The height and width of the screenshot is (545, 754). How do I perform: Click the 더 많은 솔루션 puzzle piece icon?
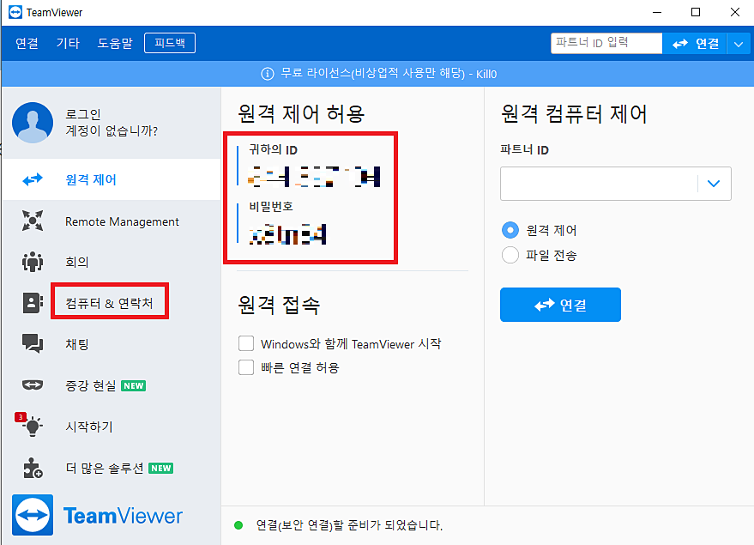(x=33, y=468)
